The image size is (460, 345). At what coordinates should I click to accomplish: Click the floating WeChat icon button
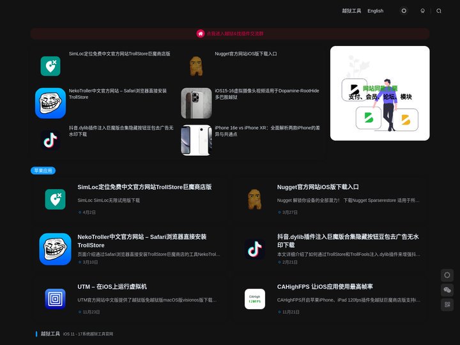447,290
